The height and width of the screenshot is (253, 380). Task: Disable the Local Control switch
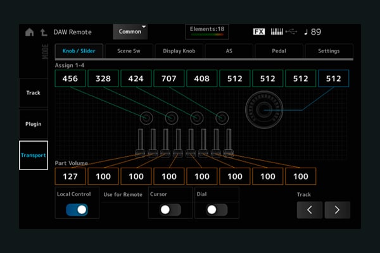tap(77, 210)
